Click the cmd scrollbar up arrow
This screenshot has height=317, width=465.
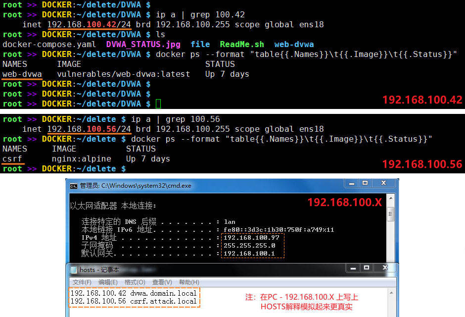(391, 198)
